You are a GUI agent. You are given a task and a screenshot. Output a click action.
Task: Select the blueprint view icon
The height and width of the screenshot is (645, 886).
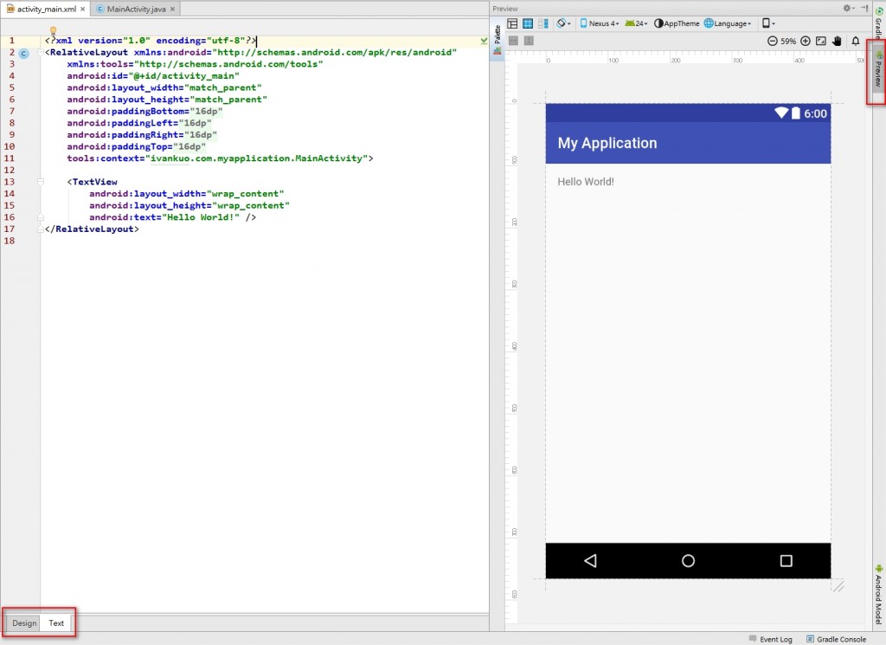tap(528, 23)
